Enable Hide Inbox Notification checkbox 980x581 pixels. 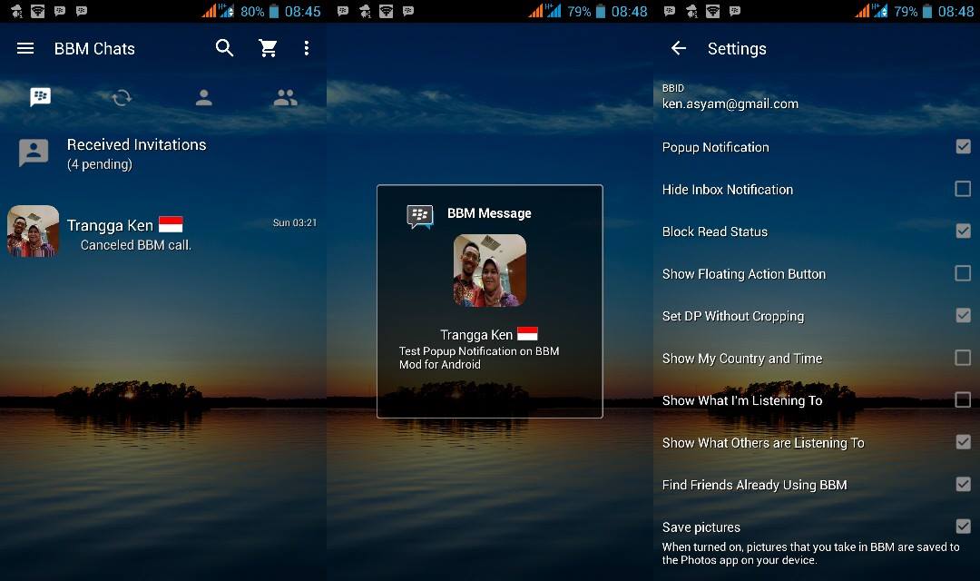(x=963, y=189)
